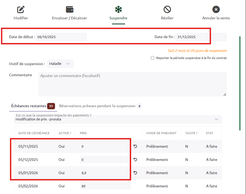The height and width of the screenshot is (194, 246).
Task: Select the 05/11/2025 date cell
Action: tap(28, 146)
